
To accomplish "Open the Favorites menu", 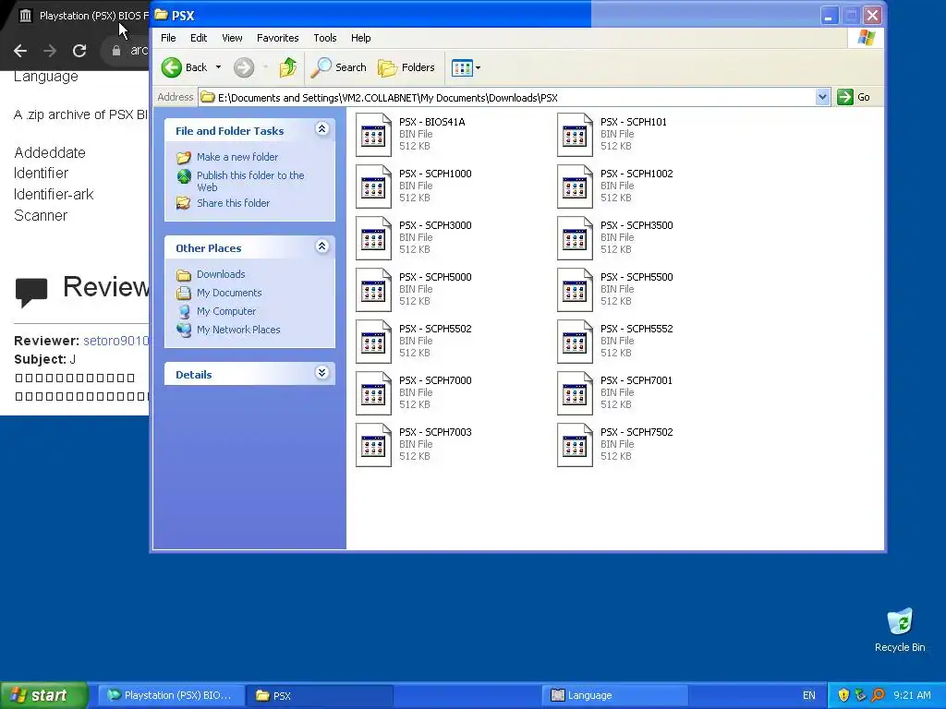I will click(277, 38).
